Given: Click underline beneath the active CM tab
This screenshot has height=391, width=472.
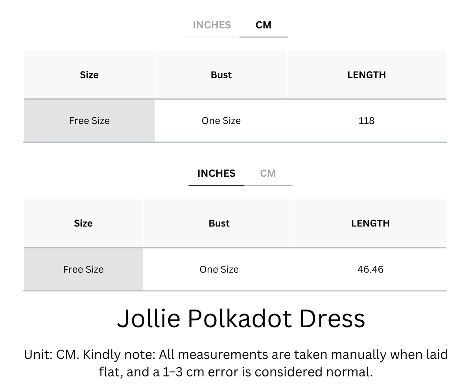Looking at the screenshot, I should coord(264,37).
